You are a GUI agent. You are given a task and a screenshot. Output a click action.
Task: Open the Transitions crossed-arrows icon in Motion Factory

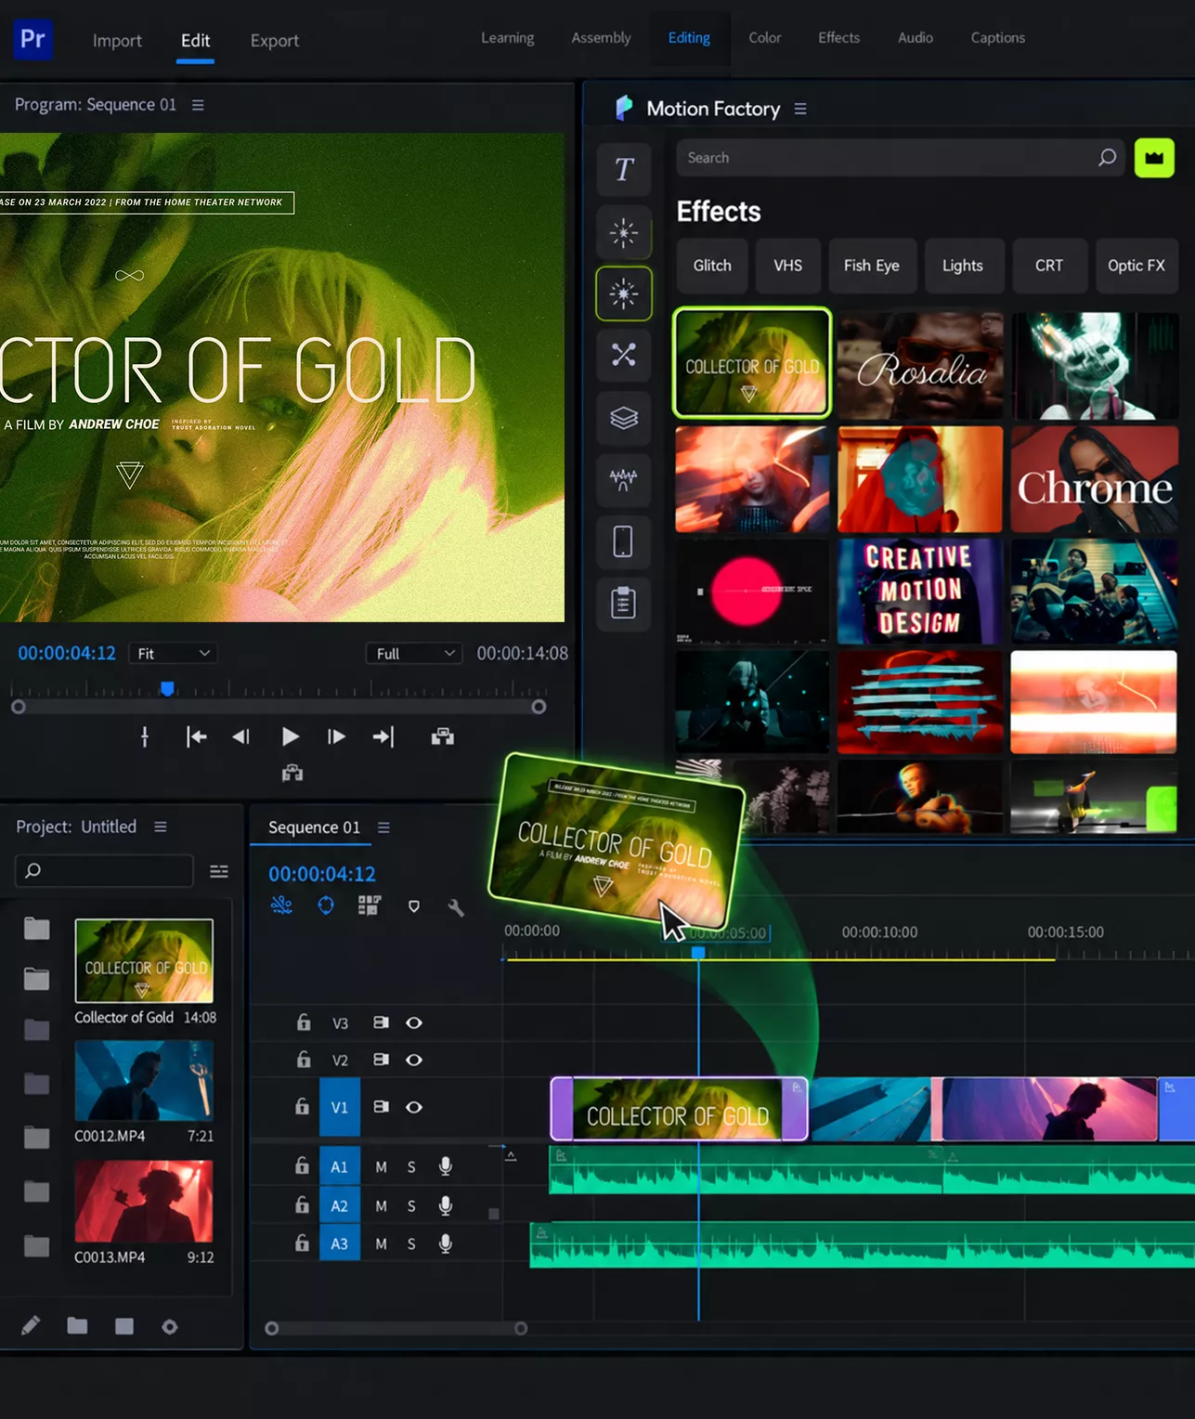tap(624, 355)
